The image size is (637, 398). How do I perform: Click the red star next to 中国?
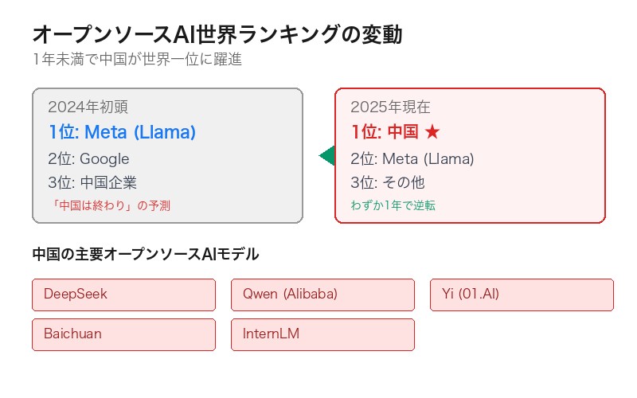click(434, 132)
